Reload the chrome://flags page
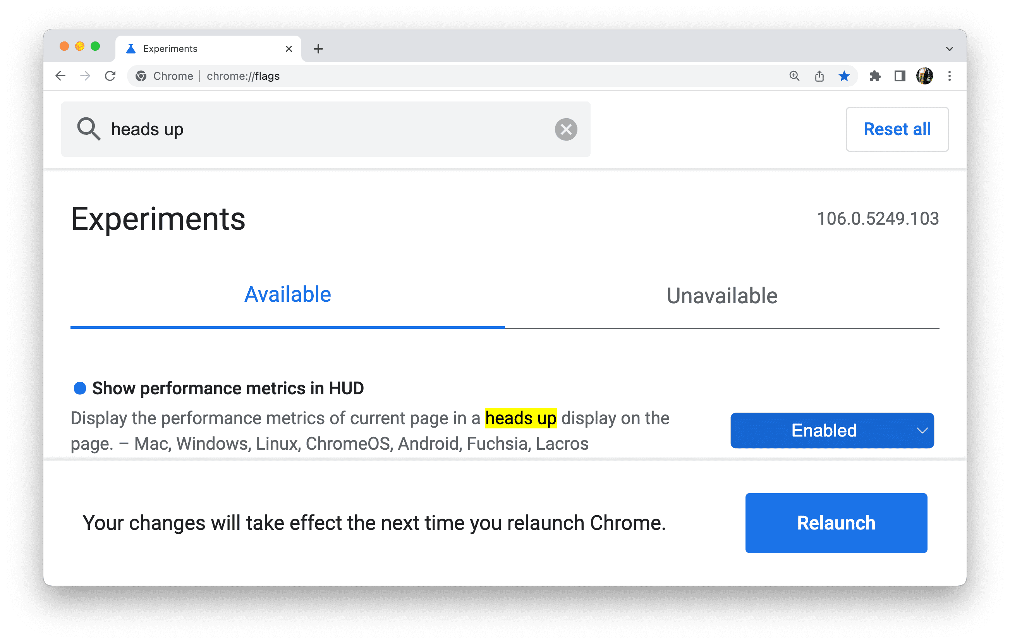This screenshot has height=643, width=1010. 112,75
